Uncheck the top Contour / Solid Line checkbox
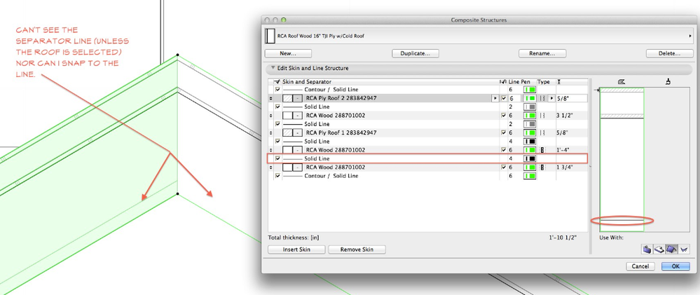Viewport: 700px width, 295px height. pyautogui.click(x=277, y=90)
